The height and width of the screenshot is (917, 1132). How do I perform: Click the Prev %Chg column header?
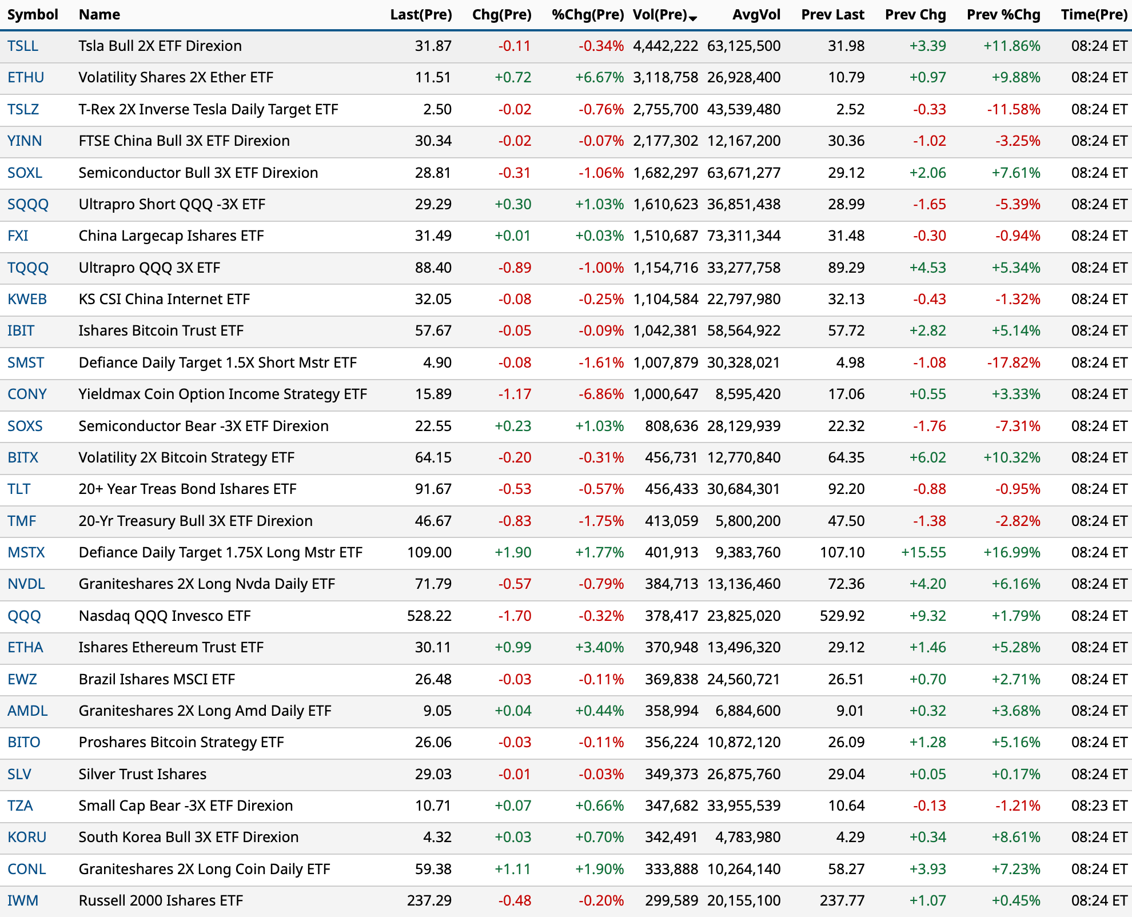pos(1003,15)
